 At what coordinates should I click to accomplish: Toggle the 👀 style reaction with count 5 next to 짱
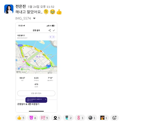tap(44, 118)
